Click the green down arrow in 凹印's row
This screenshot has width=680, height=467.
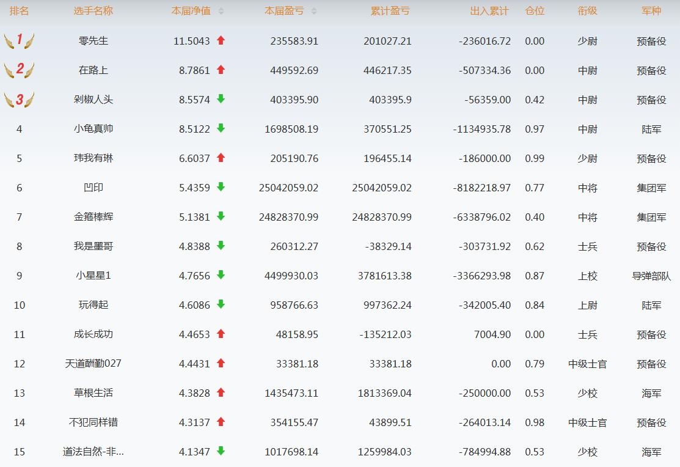(221, 187)
